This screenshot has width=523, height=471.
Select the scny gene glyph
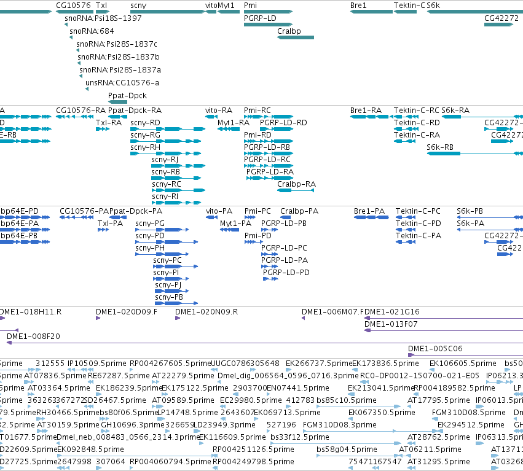click(x=167, y=12)
